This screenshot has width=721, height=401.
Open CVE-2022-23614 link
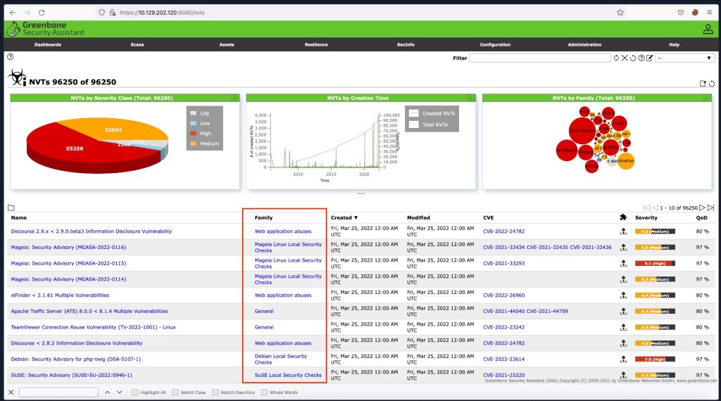pos(503,359)
